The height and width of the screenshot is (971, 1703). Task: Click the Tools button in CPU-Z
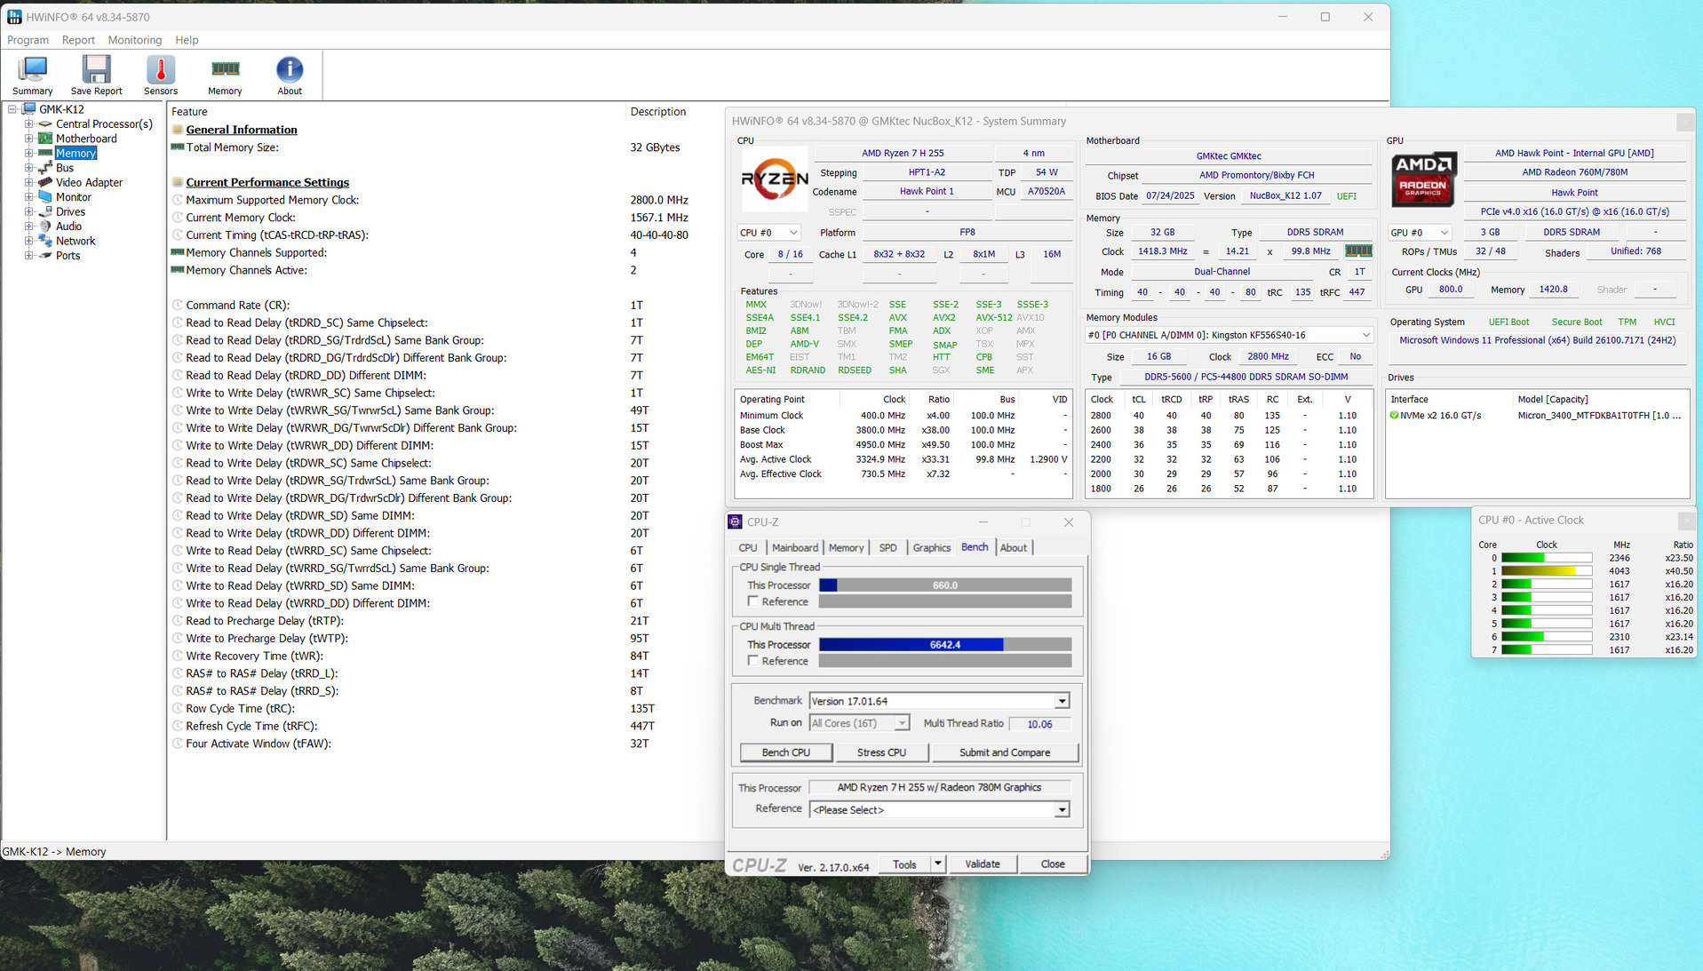click(904, 864)
